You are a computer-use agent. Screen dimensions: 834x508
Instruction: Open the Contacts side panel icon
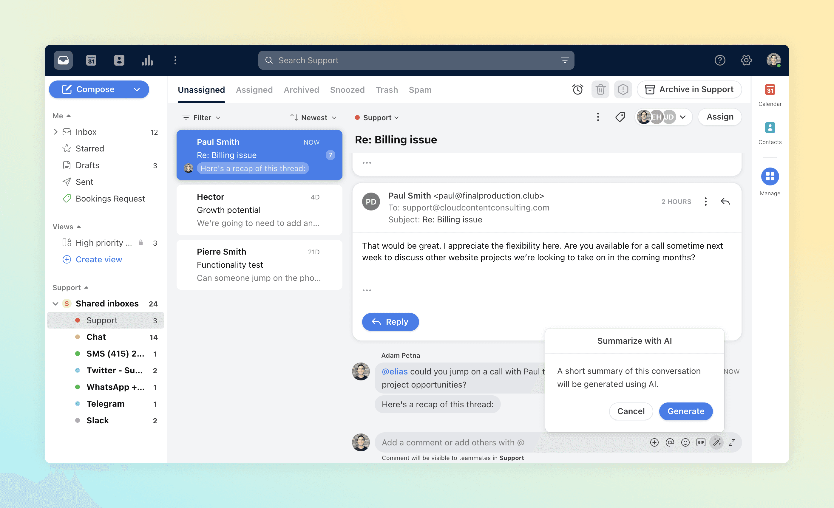coord(770,128)
